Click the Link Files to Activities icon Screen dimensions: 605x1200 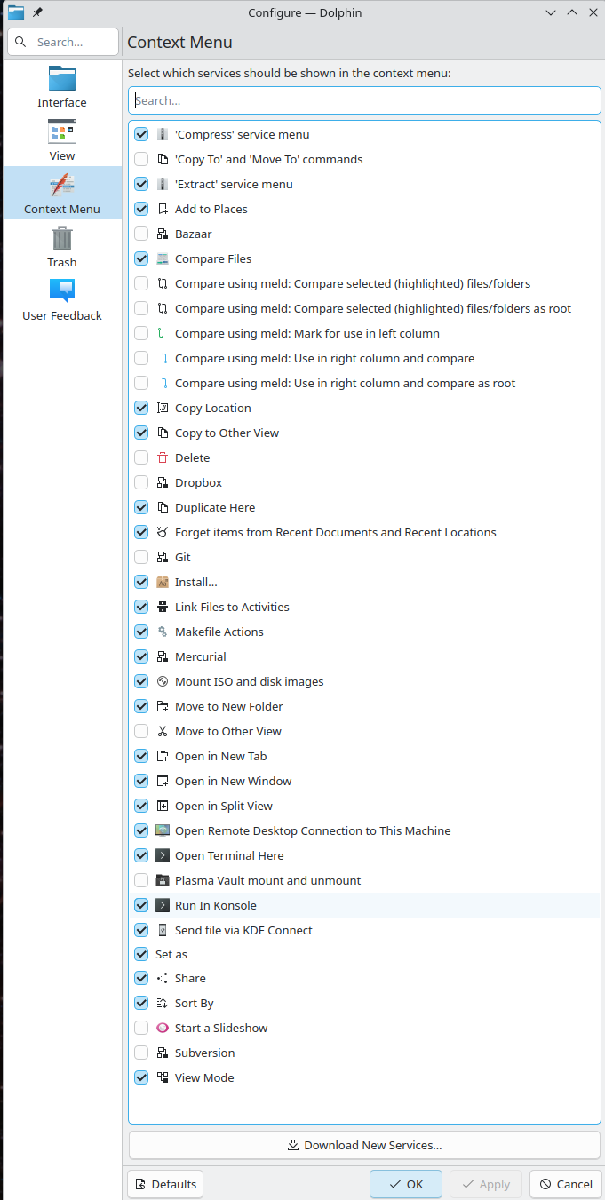[163, 608]
